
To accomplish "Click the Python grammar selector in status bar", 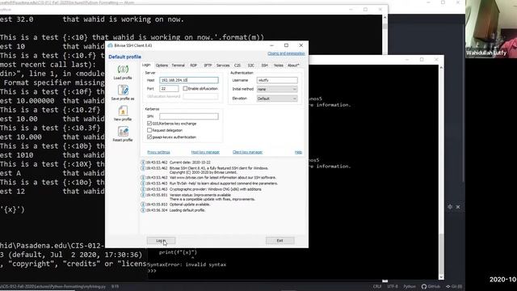I will 410,286.
